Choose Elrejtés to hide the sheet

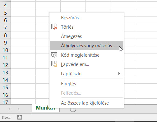tap(86, 84)
